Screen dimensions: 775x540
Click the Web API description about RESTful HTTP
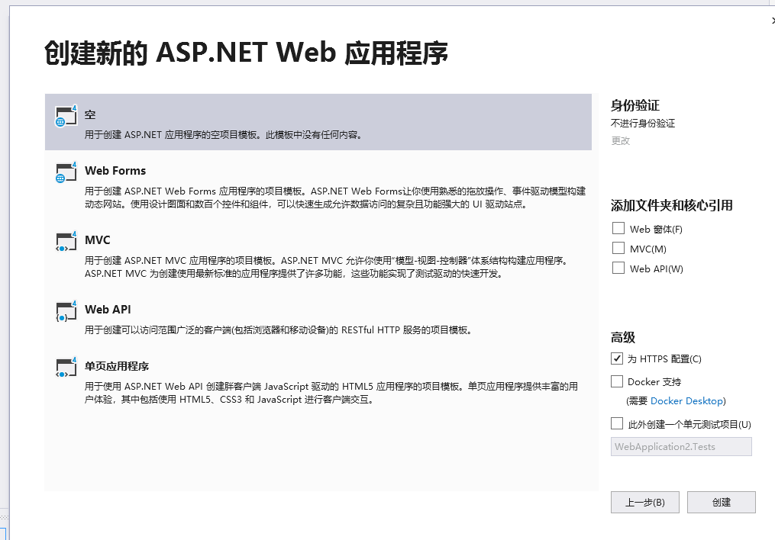pyautogui.click(x=279, y=329)
